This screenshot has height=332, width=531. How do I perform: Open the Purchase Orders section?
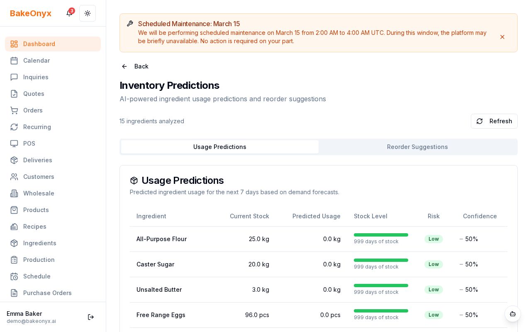[47, 293]
